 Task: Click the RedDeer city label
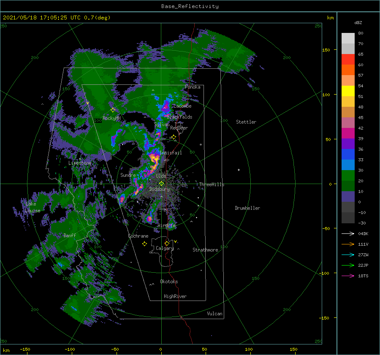pyautogui.click(x=179, y=128)
